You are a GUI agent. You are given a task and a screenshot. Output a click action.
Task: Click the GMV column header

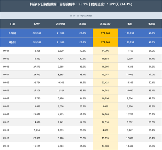(x=37, y=24)
